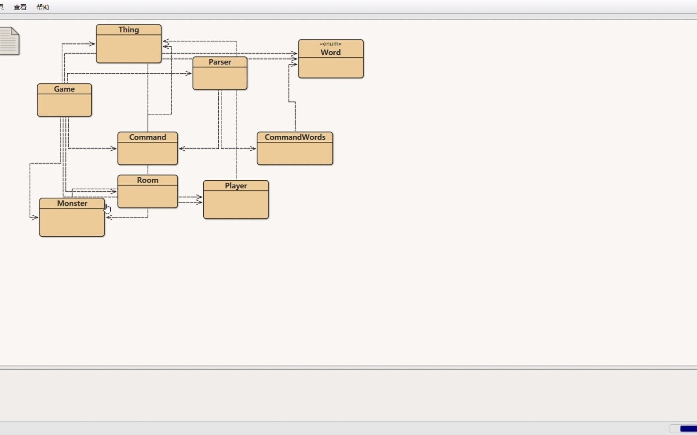Select the Monster class box
Image resolution: width=697 pixels, height=435 pixels.
click(72, 217)
